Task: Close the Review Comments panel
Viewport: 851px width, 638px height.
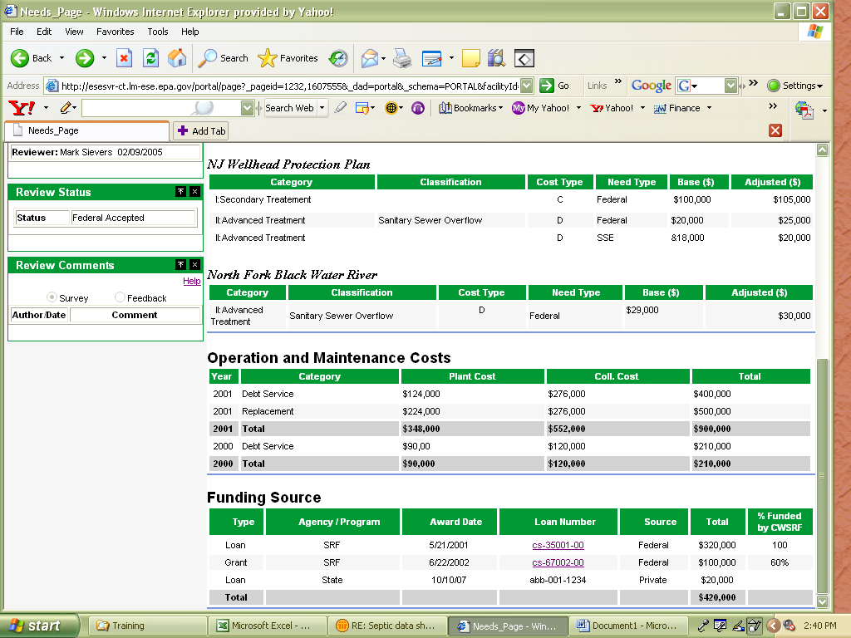Action: coord(194,265)
